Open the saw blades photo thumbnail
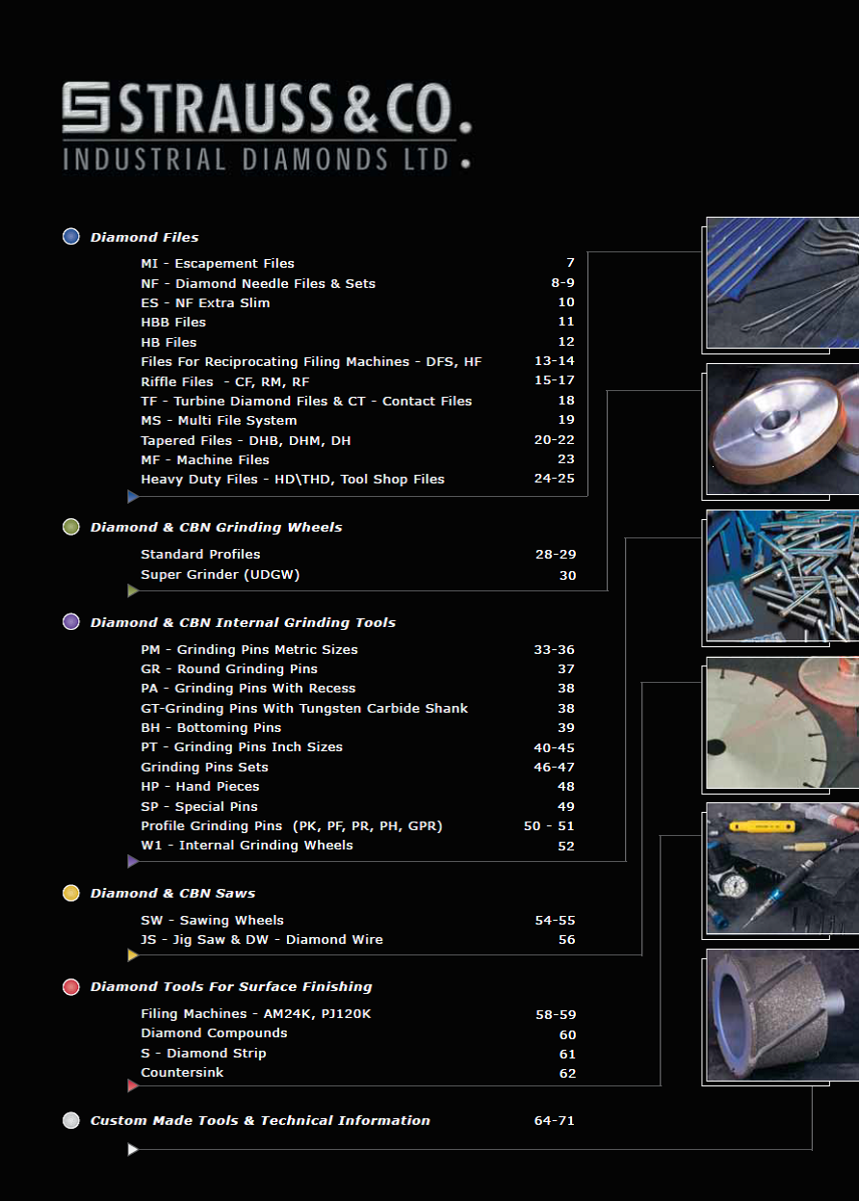 point(782,722)
